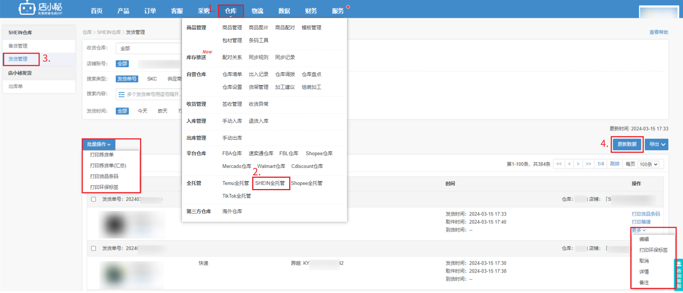Expand the 更多 actions link
The image size is (683, 293).
(639, 230)
